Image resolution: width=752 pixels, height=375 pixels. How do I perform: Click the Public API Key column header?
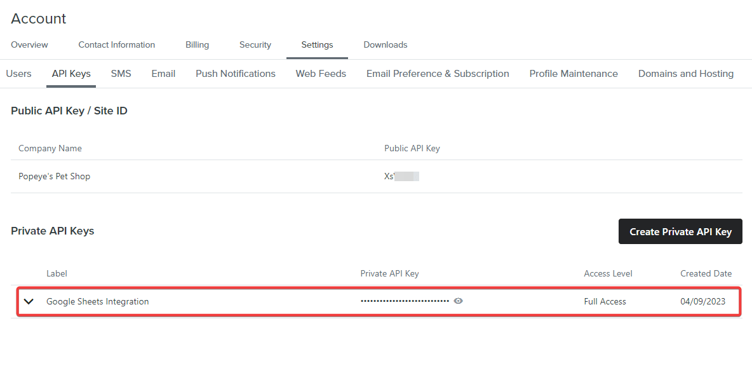coord(412,148)
